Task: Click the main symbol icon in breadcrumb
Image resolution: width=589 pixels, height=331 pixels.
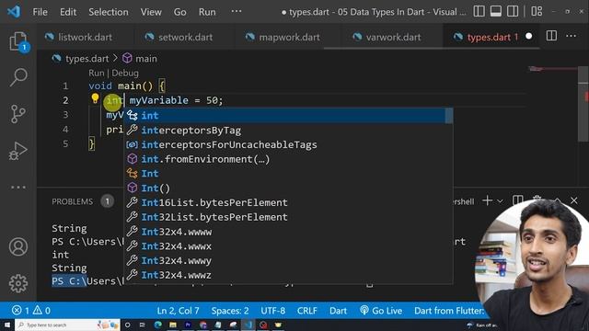Action: (x=127, y=58)
